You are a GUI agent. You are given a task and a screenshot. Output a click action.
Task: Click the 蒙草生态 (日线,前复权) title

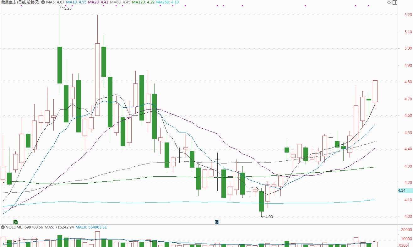pos(20,2)
